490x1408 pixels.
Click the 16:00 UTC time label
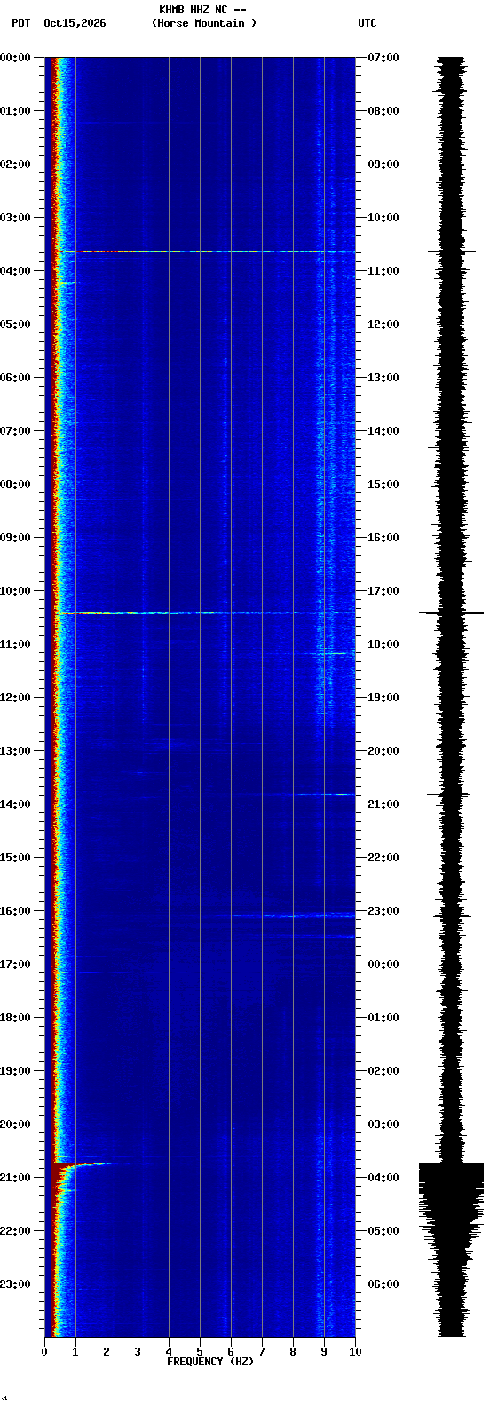(383, 538)
